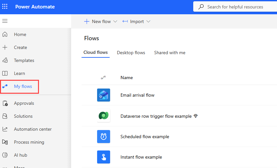
Task: Open the Instant flow example
Action: (x=141, y=157)
